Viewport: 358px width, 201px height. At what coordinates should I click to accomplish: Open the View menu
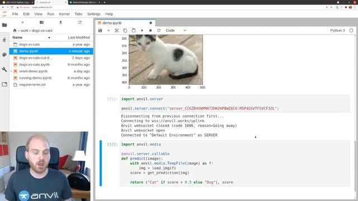click(x=39, y=14)
